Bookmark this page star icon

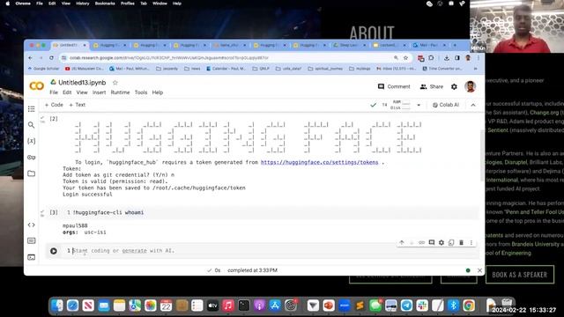[405, 58]
